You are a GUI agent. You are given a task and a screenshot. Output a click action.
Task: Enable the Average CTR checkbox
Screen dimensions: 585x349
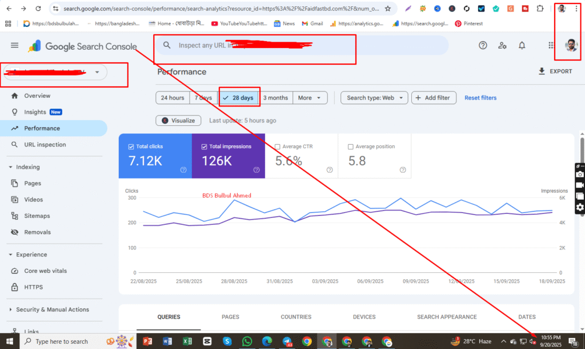pos(278,146)
